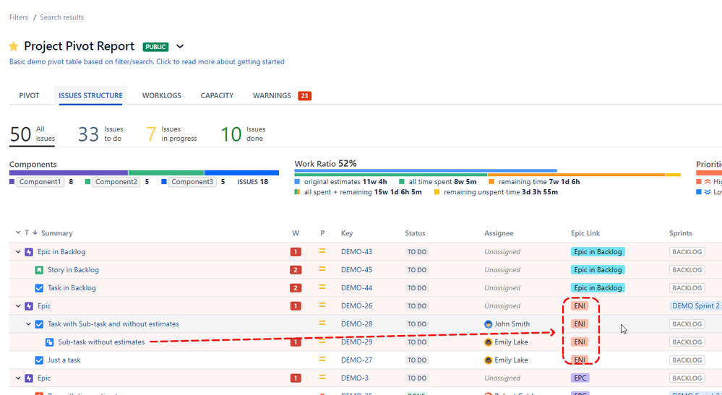Viewport: 722px width, 395px height.
Task: Click the epic type icon in DEMO-26 row
Action: point(29,305)
